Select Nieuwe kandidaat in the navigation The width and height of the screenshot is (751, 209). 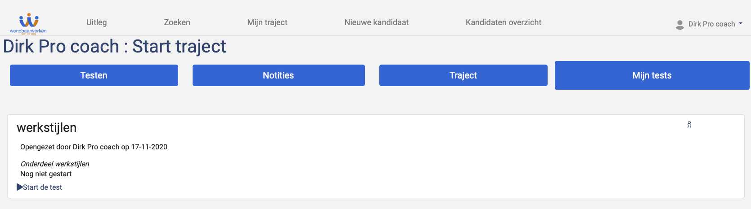point(377,22)
